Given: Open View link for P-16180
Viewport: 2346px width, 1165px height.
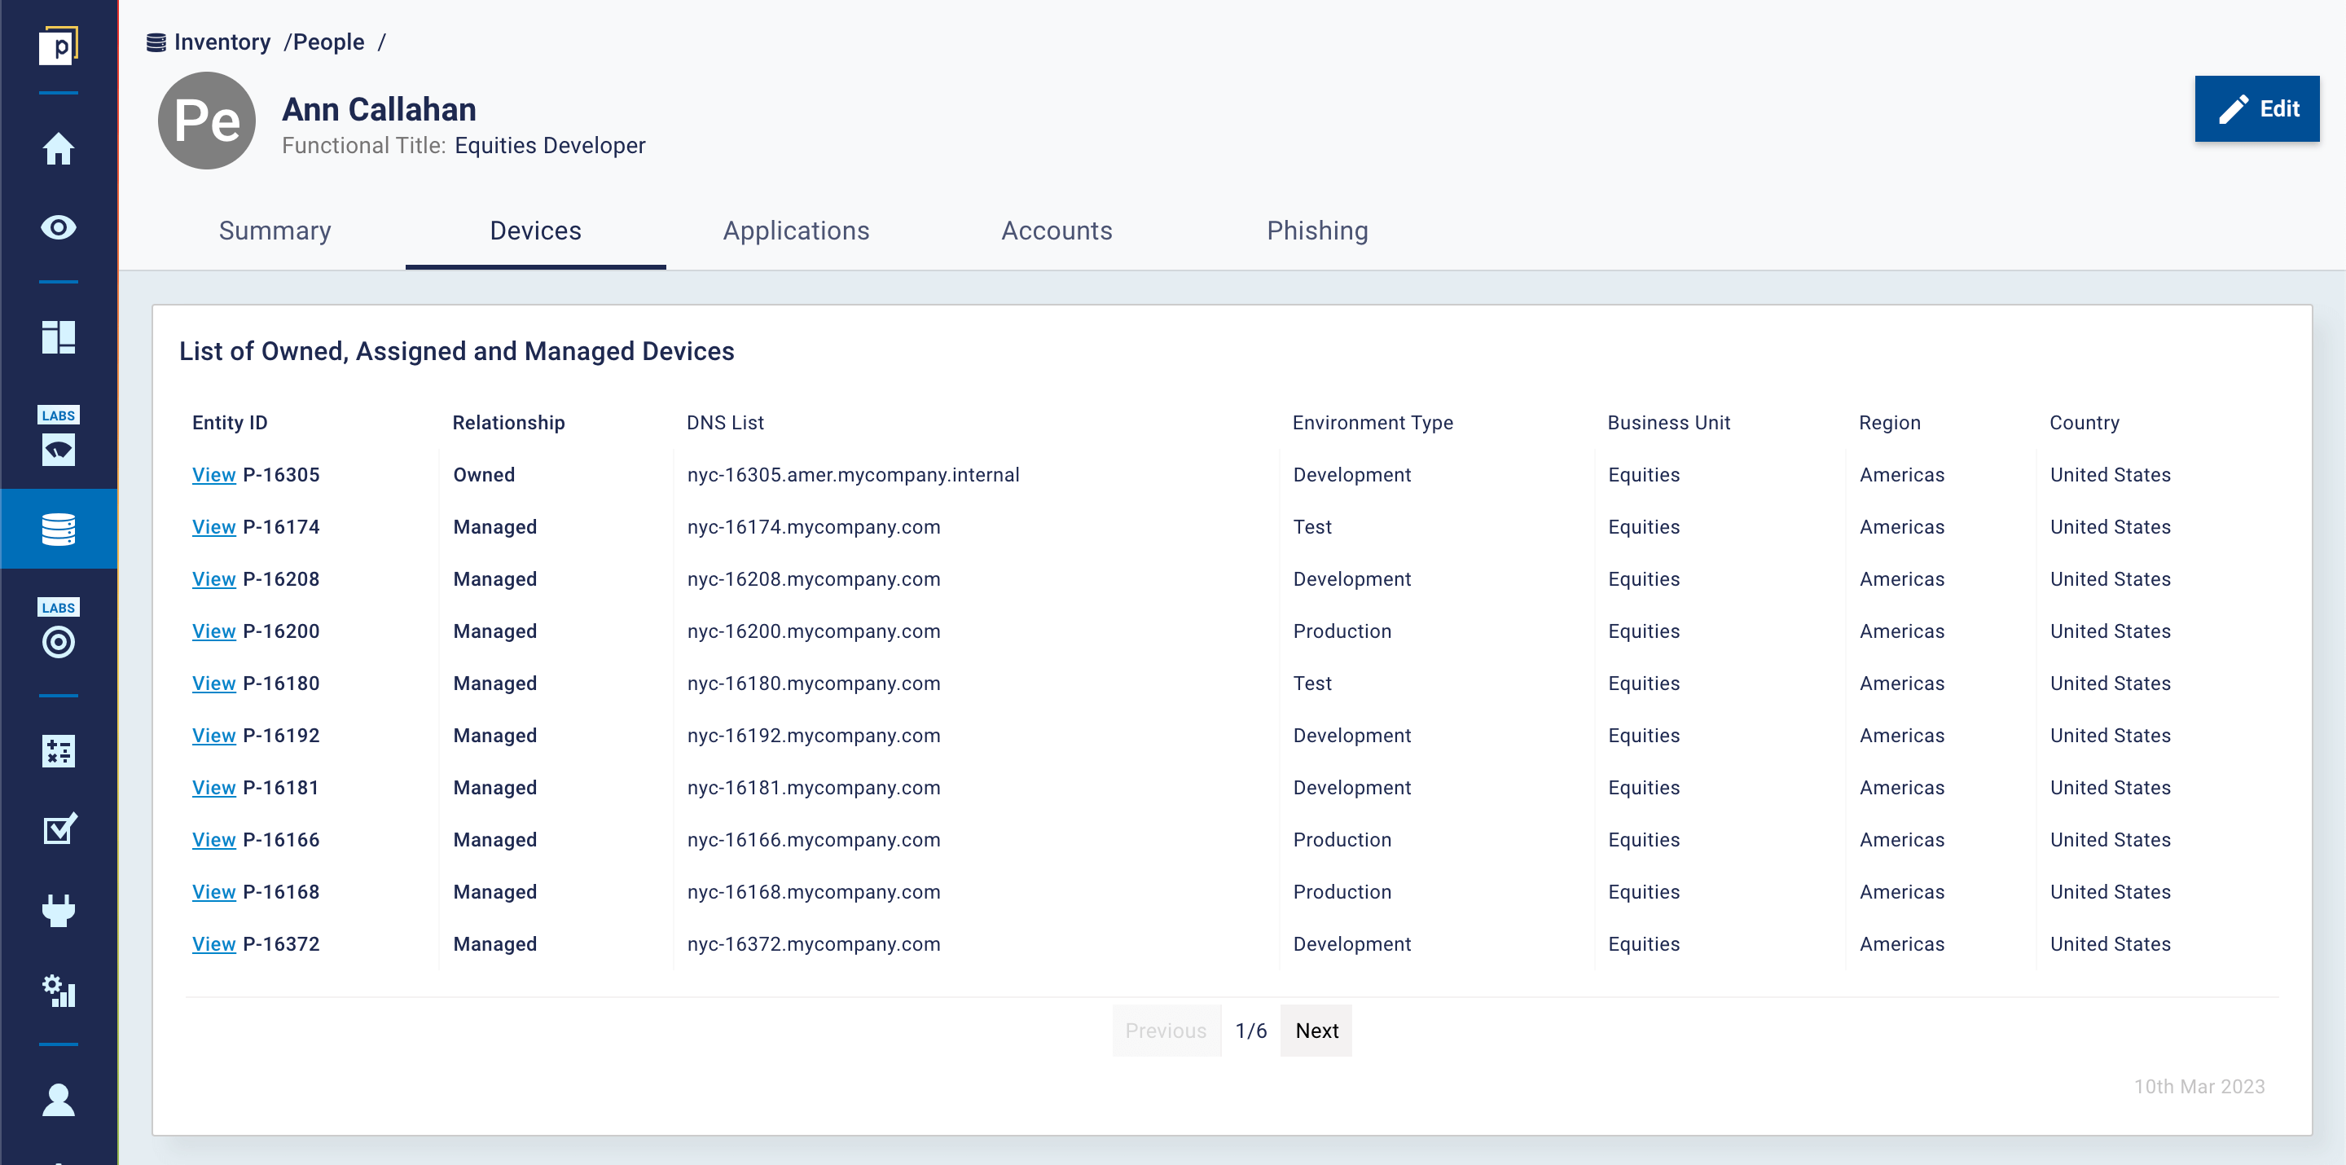Looking at the screenshot, I should 214,684.
